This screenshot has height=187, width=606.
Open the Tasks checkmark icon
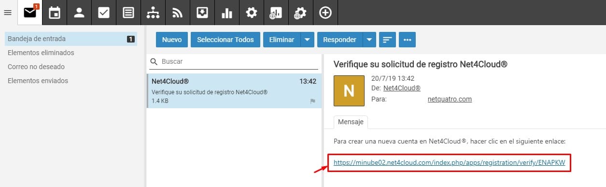[x=104, y=13]
